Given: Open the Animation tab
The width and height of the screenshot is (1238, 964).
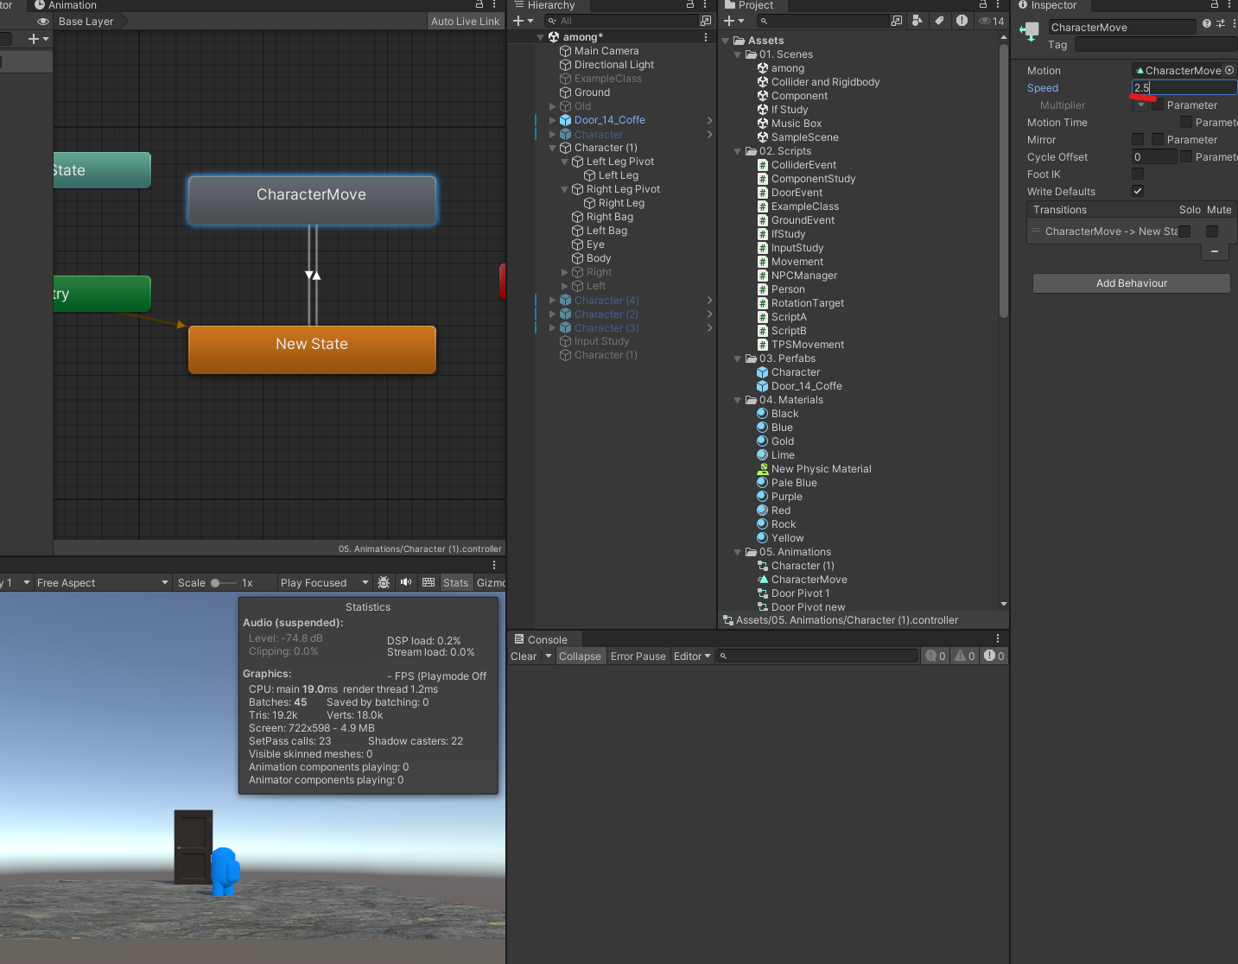Looking at the screenshot, I should (66, 5).
